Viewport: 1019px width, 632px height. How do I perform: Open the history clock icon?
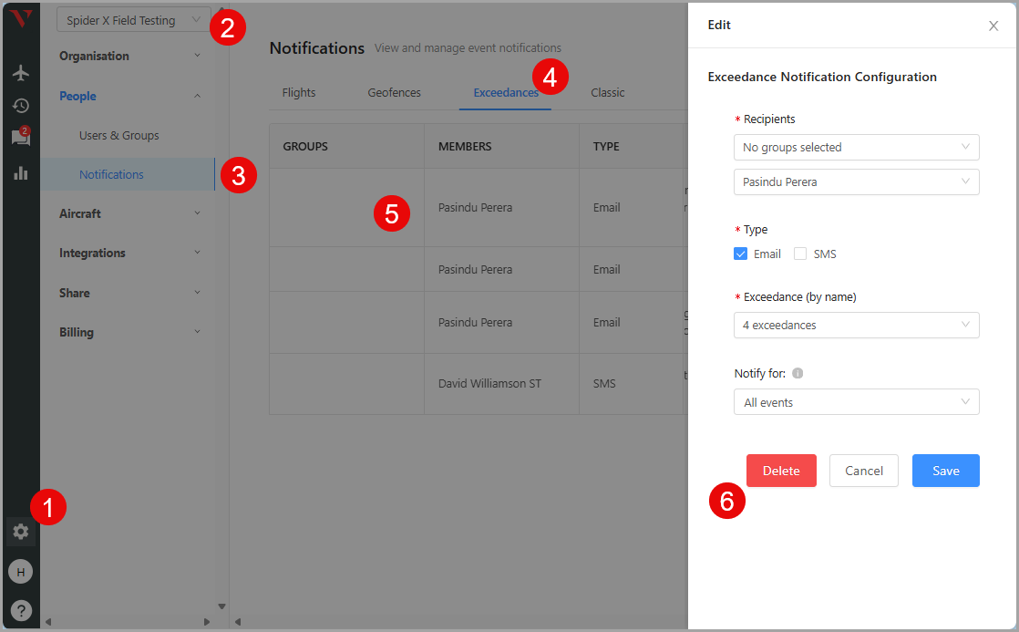pyautogui.click(x=20, y=106)
